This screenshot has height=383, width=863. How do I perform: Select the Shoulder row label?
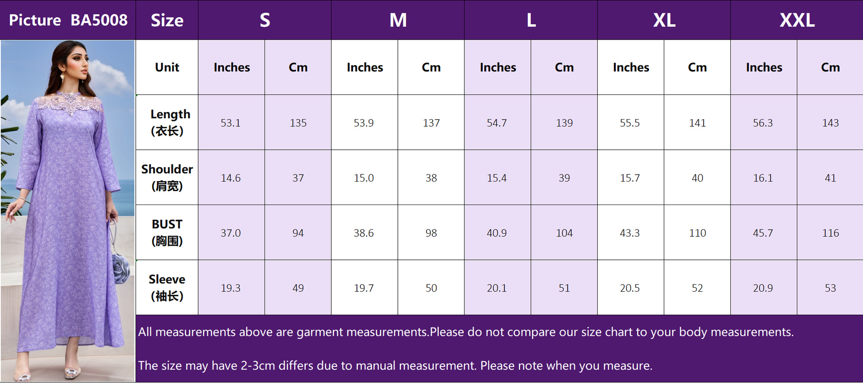[x=167, y=178]
